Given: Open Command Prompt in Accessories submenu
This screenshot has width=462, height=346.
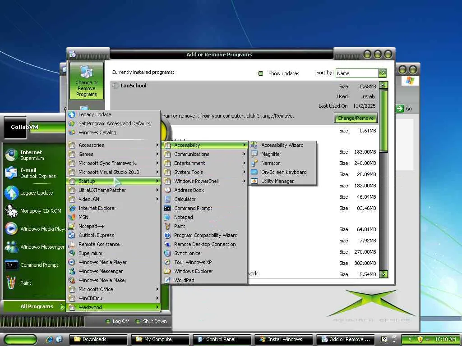Looking at the screenshot, I should click(x=205, y=208).
